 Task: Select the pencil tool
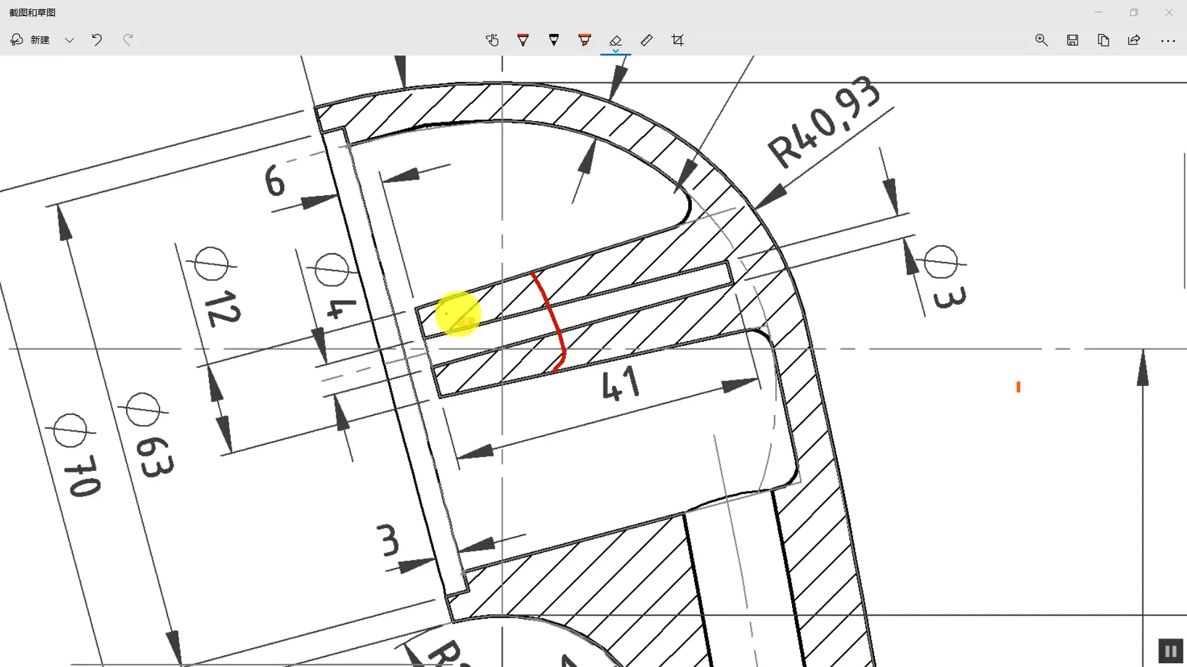point(554,40)
